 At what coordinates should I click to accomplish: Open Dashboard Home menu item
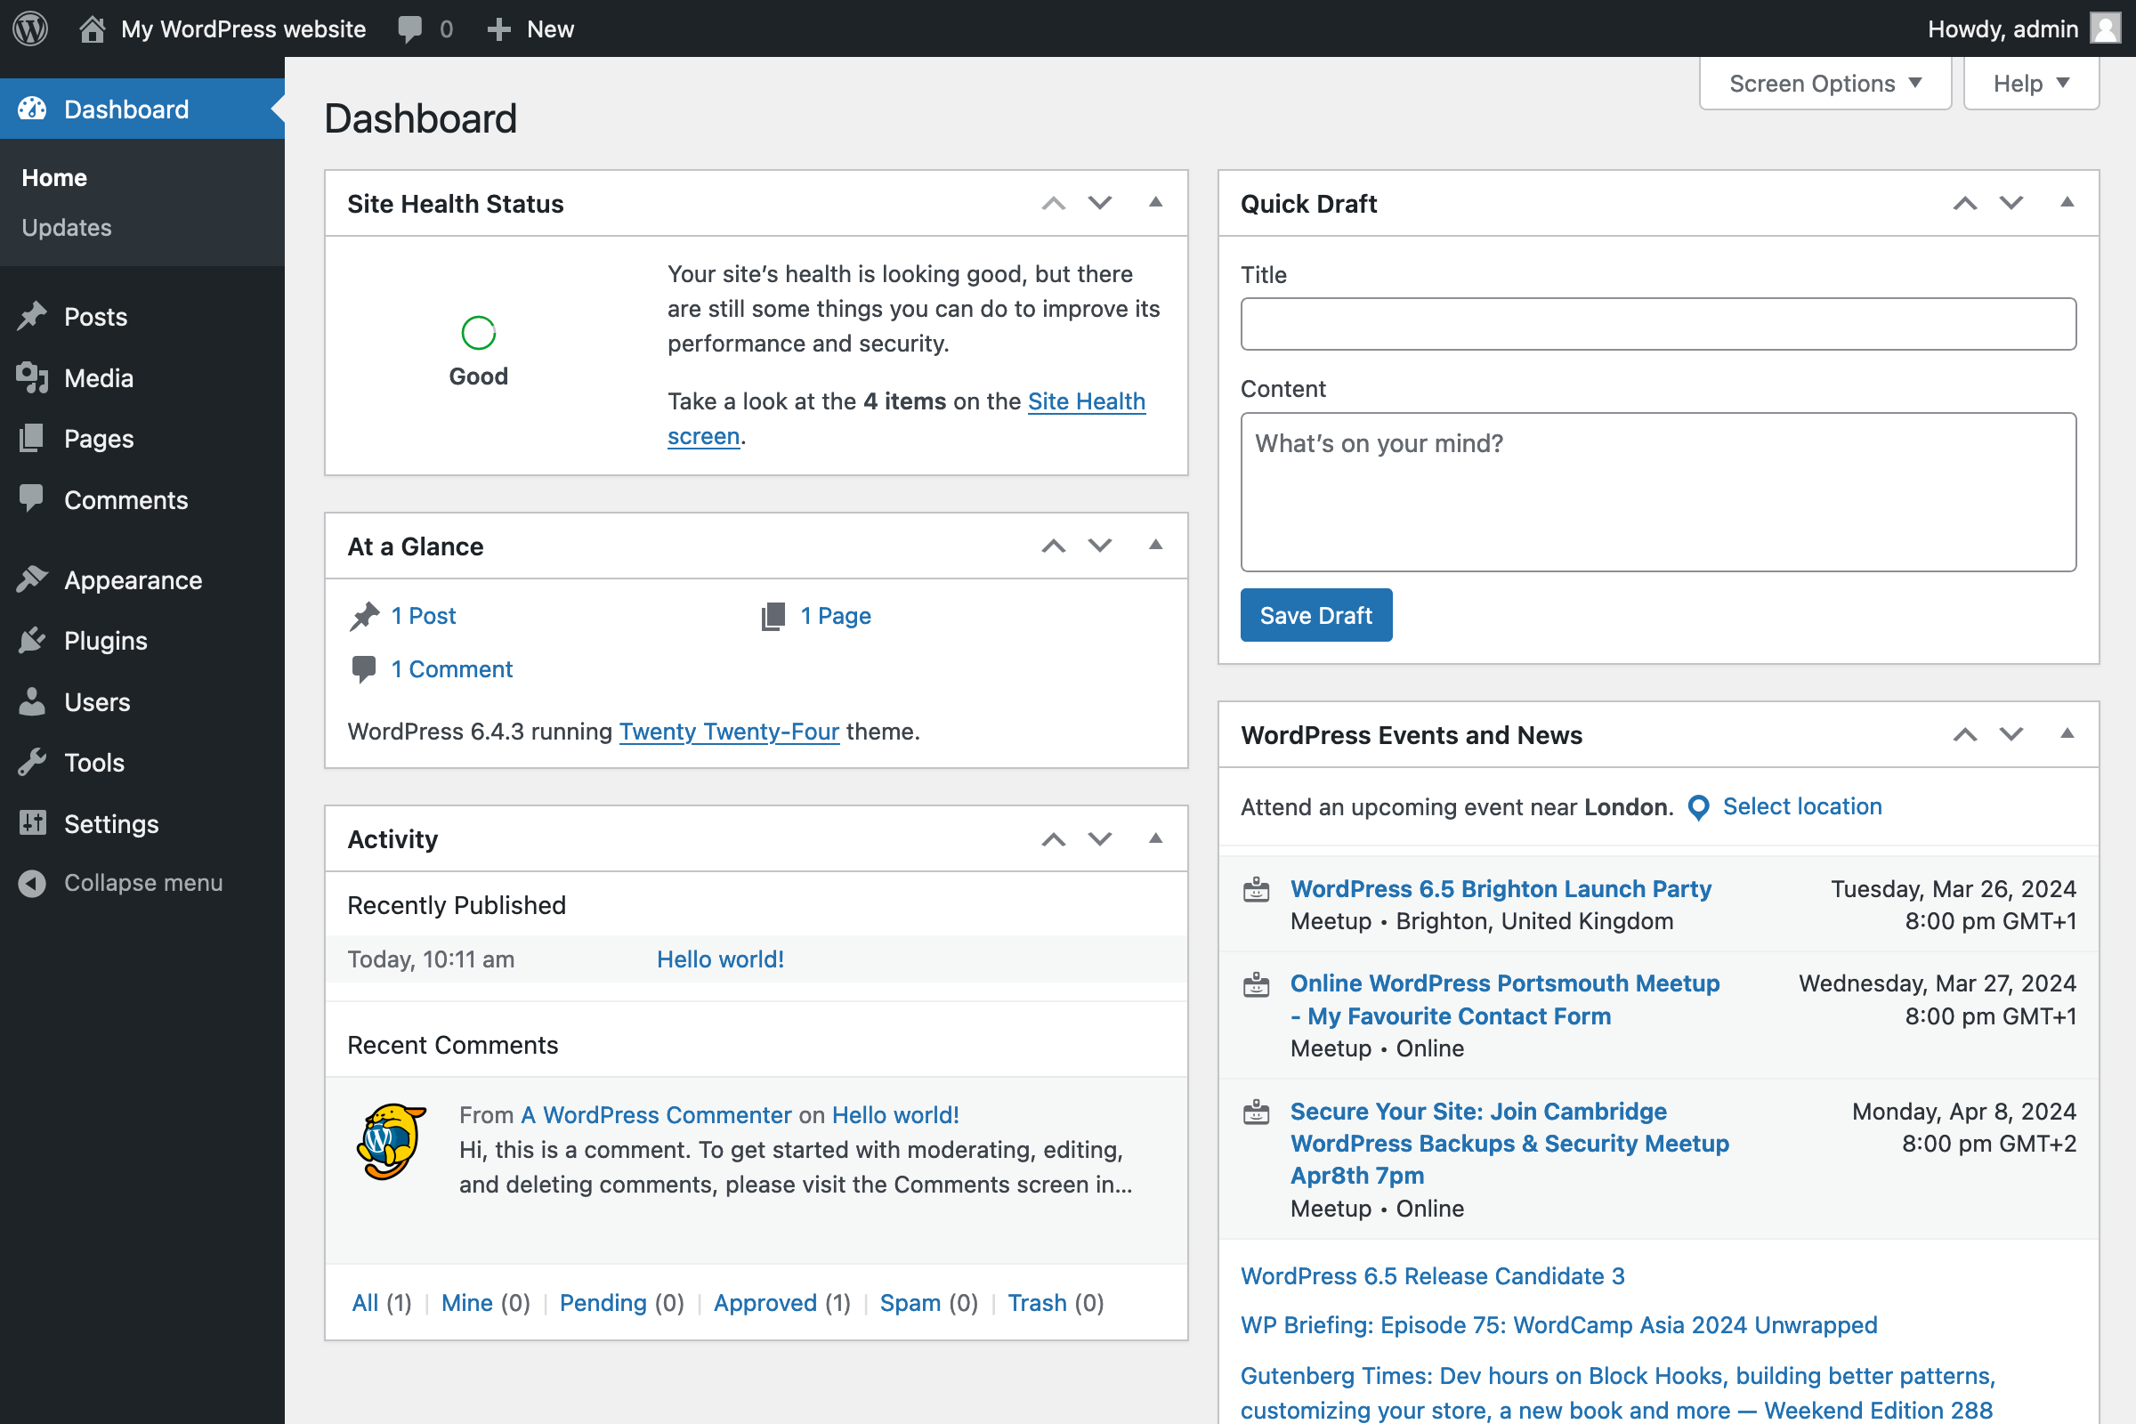(53, 178)
